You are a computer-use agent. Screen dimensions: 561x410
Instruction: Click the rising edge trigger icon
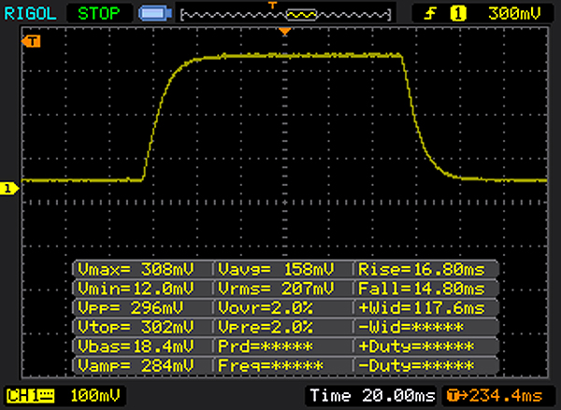[x=430, y=14]
